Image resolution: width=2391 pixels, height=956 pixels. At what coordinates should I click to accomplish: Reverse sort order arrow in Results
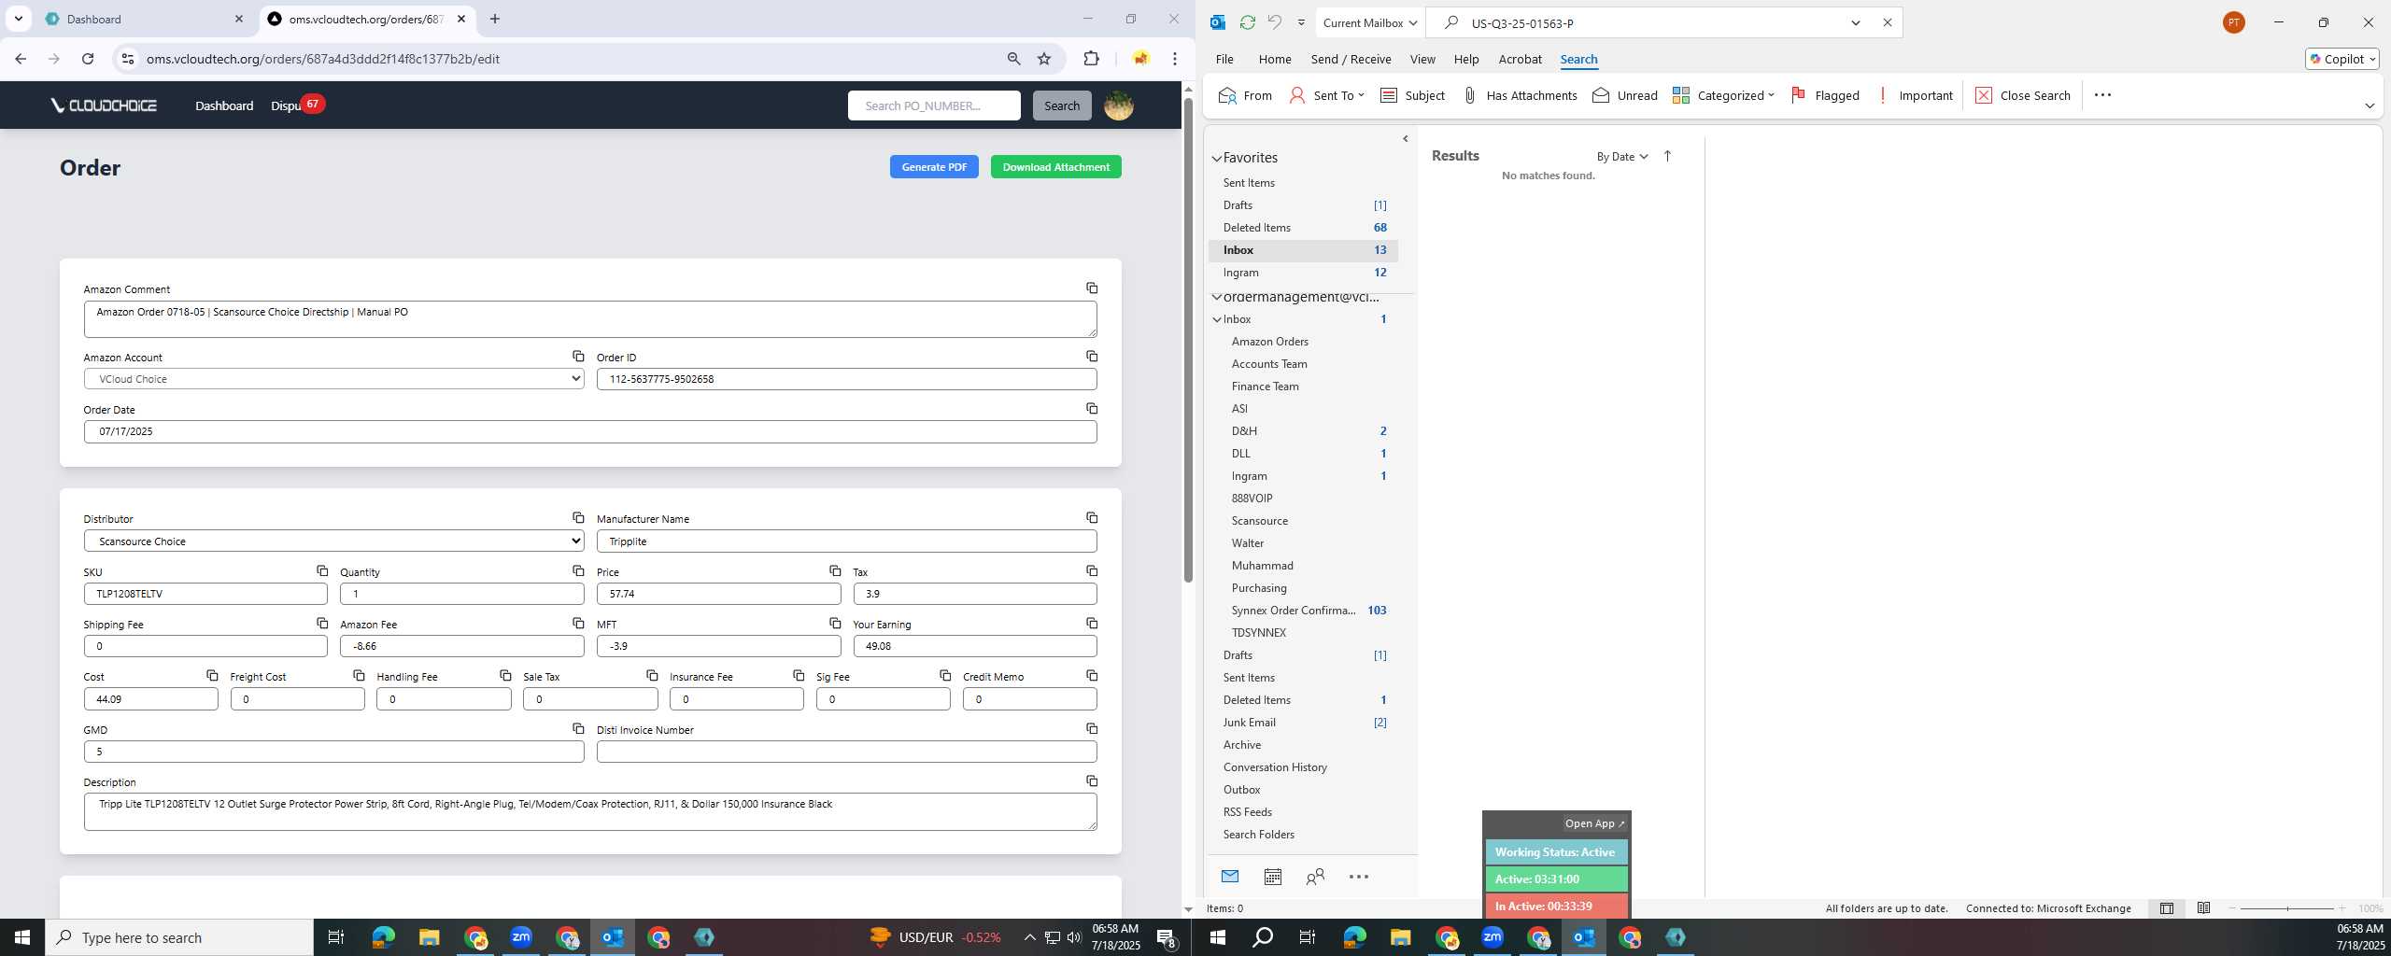coord(1667,156)
